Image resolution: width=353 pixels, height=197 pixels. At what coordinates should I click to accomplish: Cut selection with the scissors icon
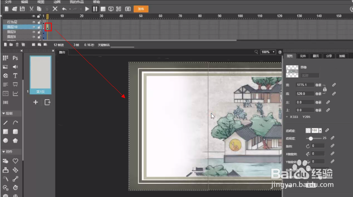point(31,9)
